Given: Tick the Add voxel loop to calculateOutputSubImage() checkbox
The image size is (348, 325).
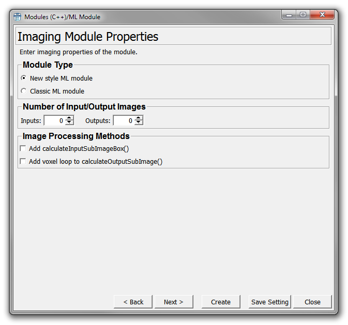Looking at the screenshot, I should 23,162.
